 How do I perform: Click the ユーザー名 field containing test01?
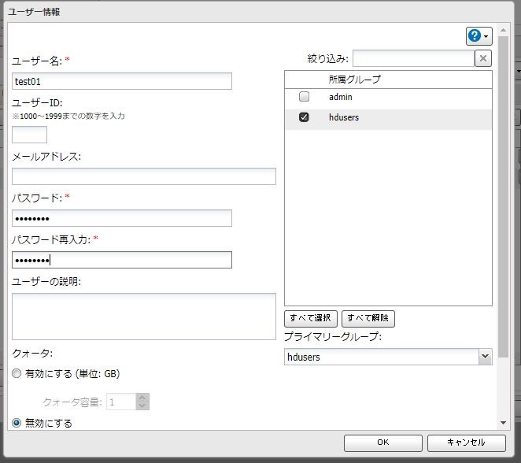122,81
